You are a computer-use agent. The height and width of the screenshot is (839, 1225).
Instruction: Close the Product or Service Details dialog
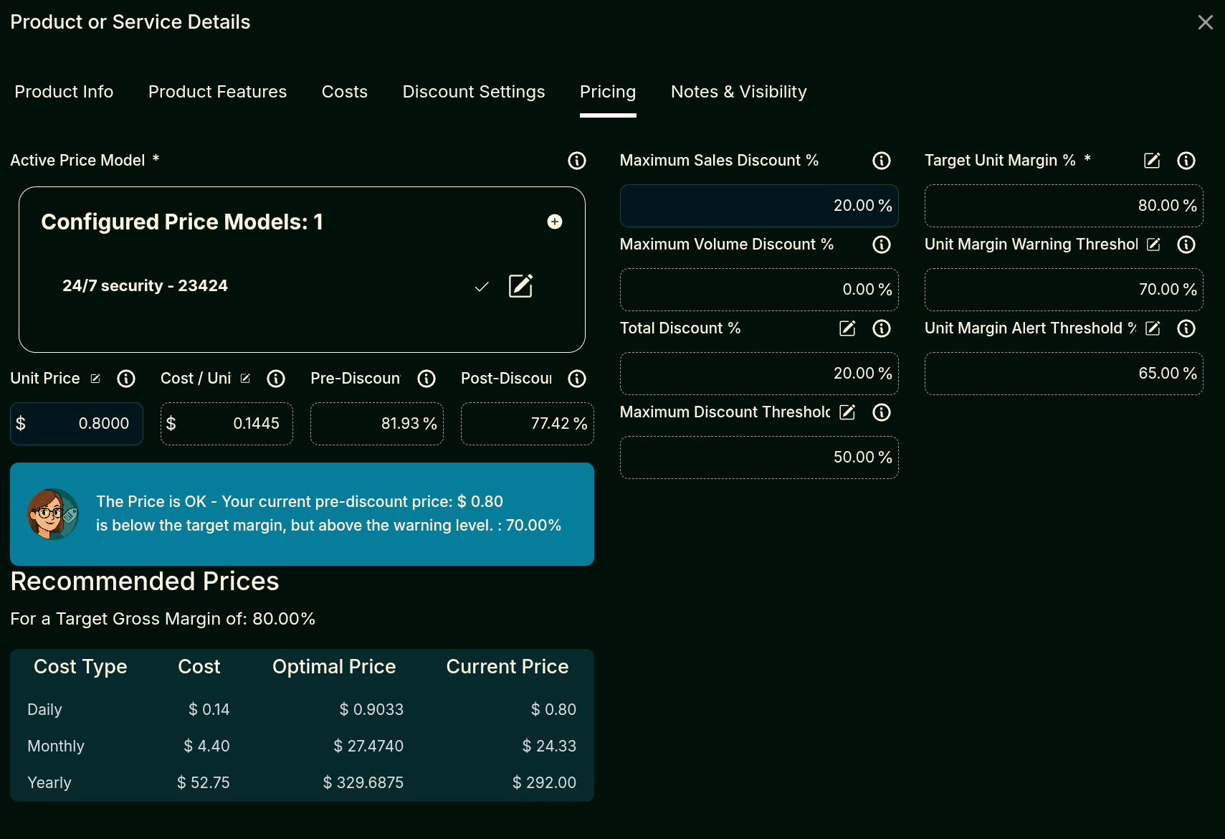[1205, 22]
